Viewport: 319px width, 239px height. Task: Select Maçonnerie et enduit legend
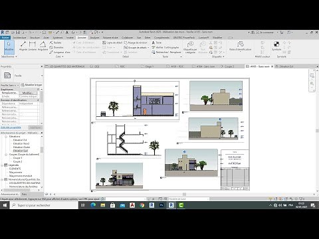(x=21, y=176)
